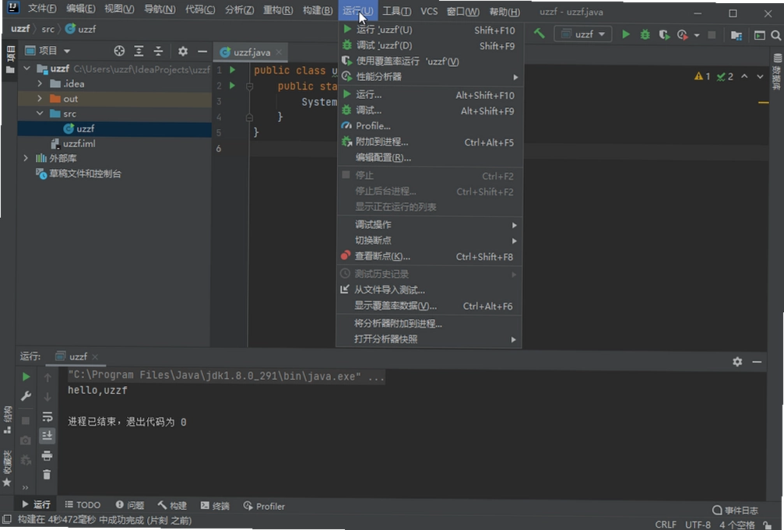Close the uzzf run tab

pos(95,356)
